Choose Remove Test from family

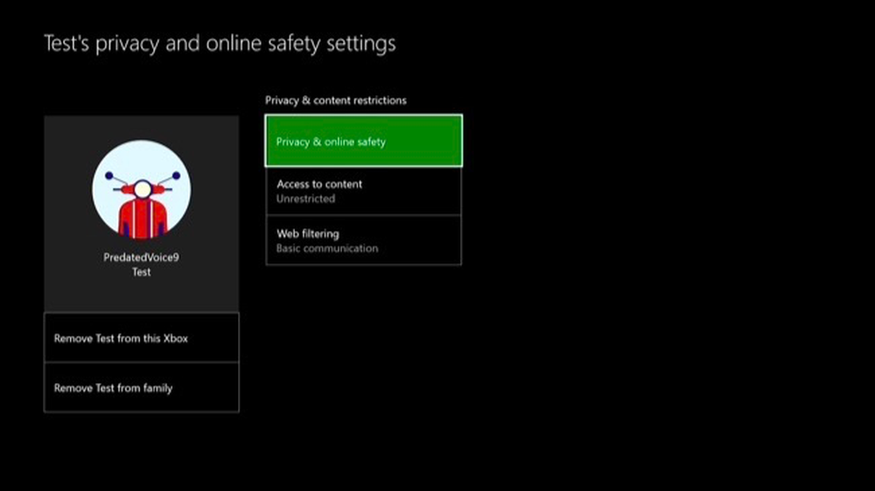tap(141, 388)
